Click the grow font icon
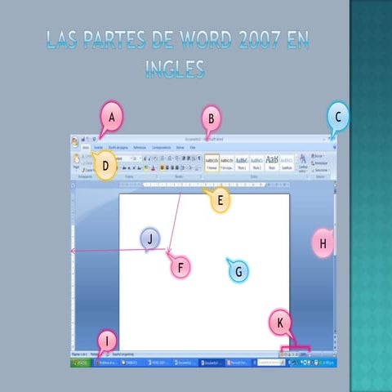Image resolution: width=392 pixels, height=392 pixels. pyautogui.click(x=145, y=158)
